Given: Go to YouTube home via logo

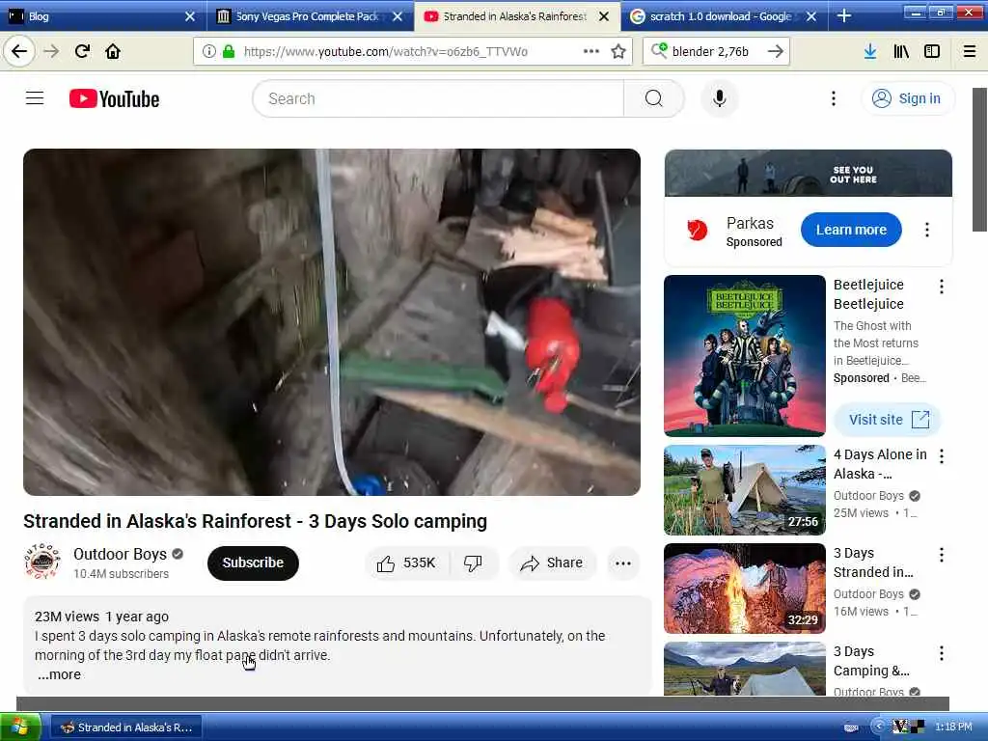Looking at the screenshot, I should [114, 99].
